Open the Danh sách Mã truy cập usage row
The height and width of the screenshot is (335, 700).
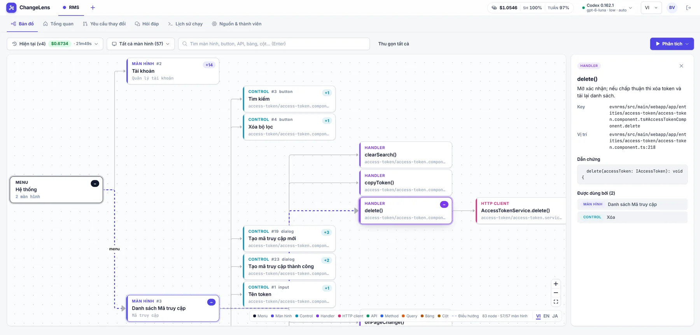[632, 204]
